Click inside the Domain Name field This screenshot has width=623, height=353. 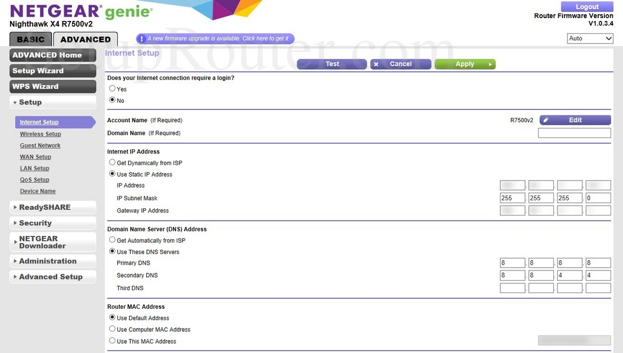click(574, 132)
